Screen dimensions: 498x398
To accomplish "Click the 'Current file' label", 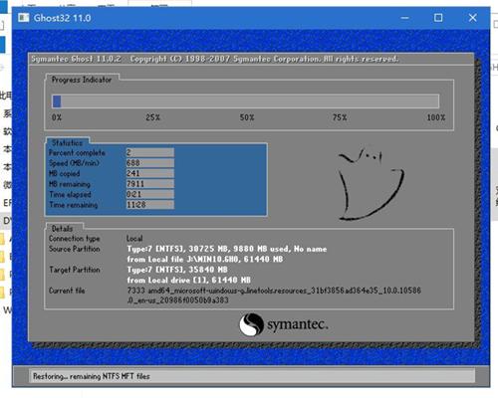I will pos(67,291).
